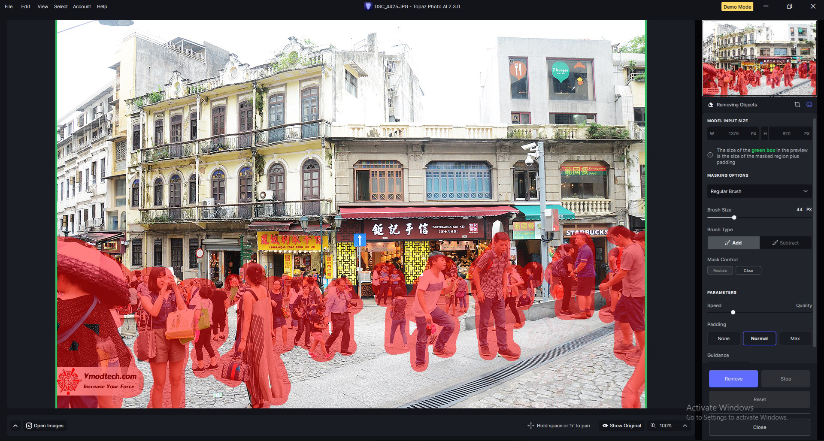Image resolution: width=824 pixels, height=441 pixels.
Task: Click the zoom magnifier icon
Action: (x=653, y=426)
